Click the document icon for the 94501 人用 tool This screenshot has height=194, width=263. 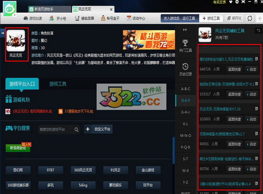pyautogui.click(x=257, y=133)
